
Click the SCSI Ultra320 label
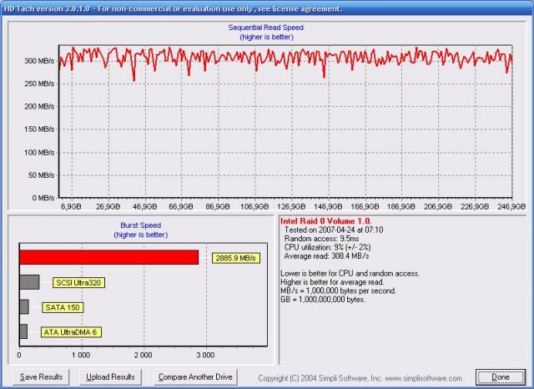[78, 283]
